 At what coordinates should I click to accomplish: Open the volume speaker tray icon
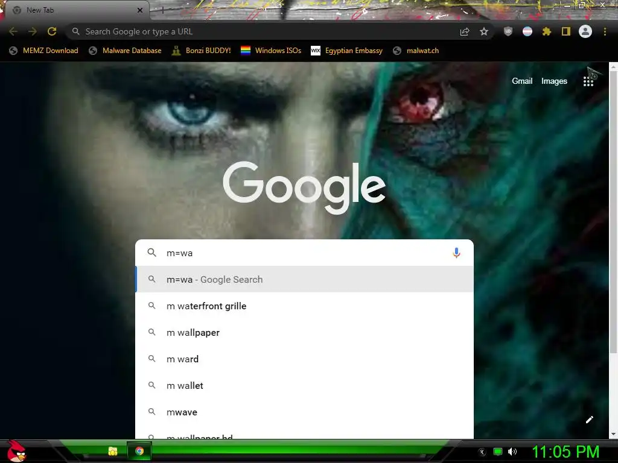tap(512, 452)
